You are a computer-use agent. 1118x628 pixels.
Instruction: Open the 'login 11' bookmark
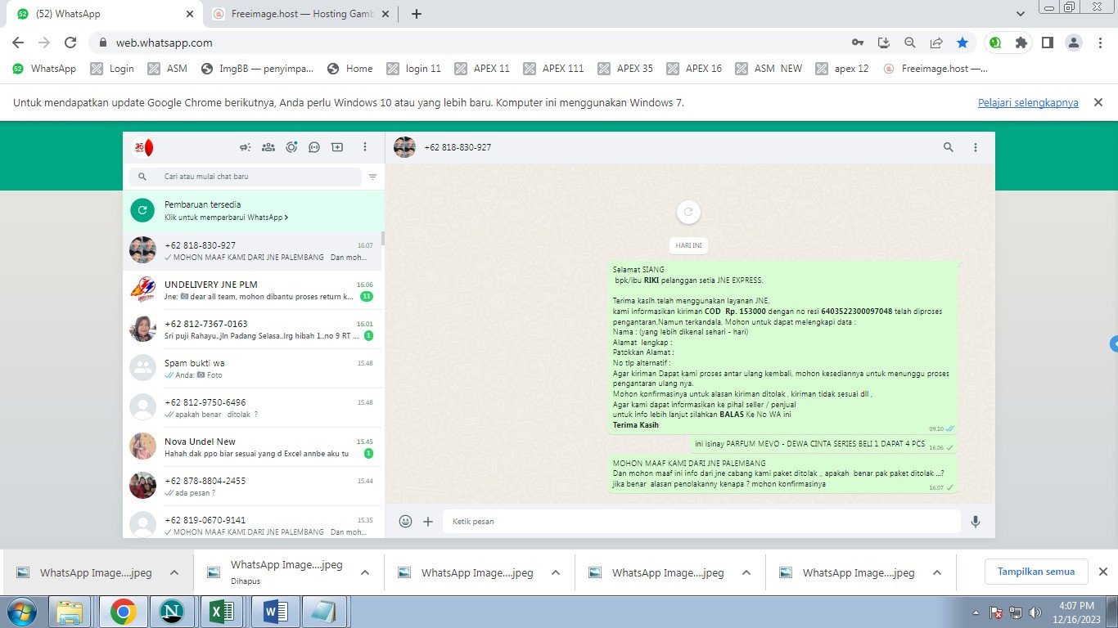click(x=413, y=69)
